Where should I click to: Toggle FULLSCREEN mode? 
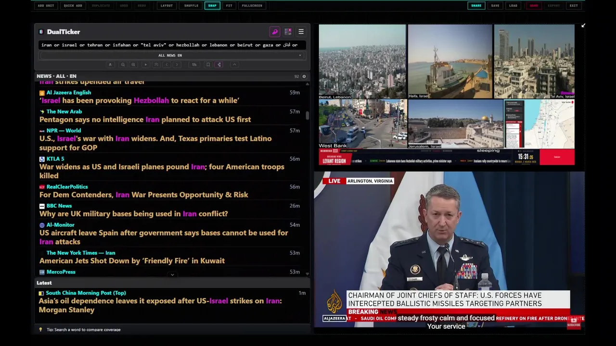(x=252, y=6)
